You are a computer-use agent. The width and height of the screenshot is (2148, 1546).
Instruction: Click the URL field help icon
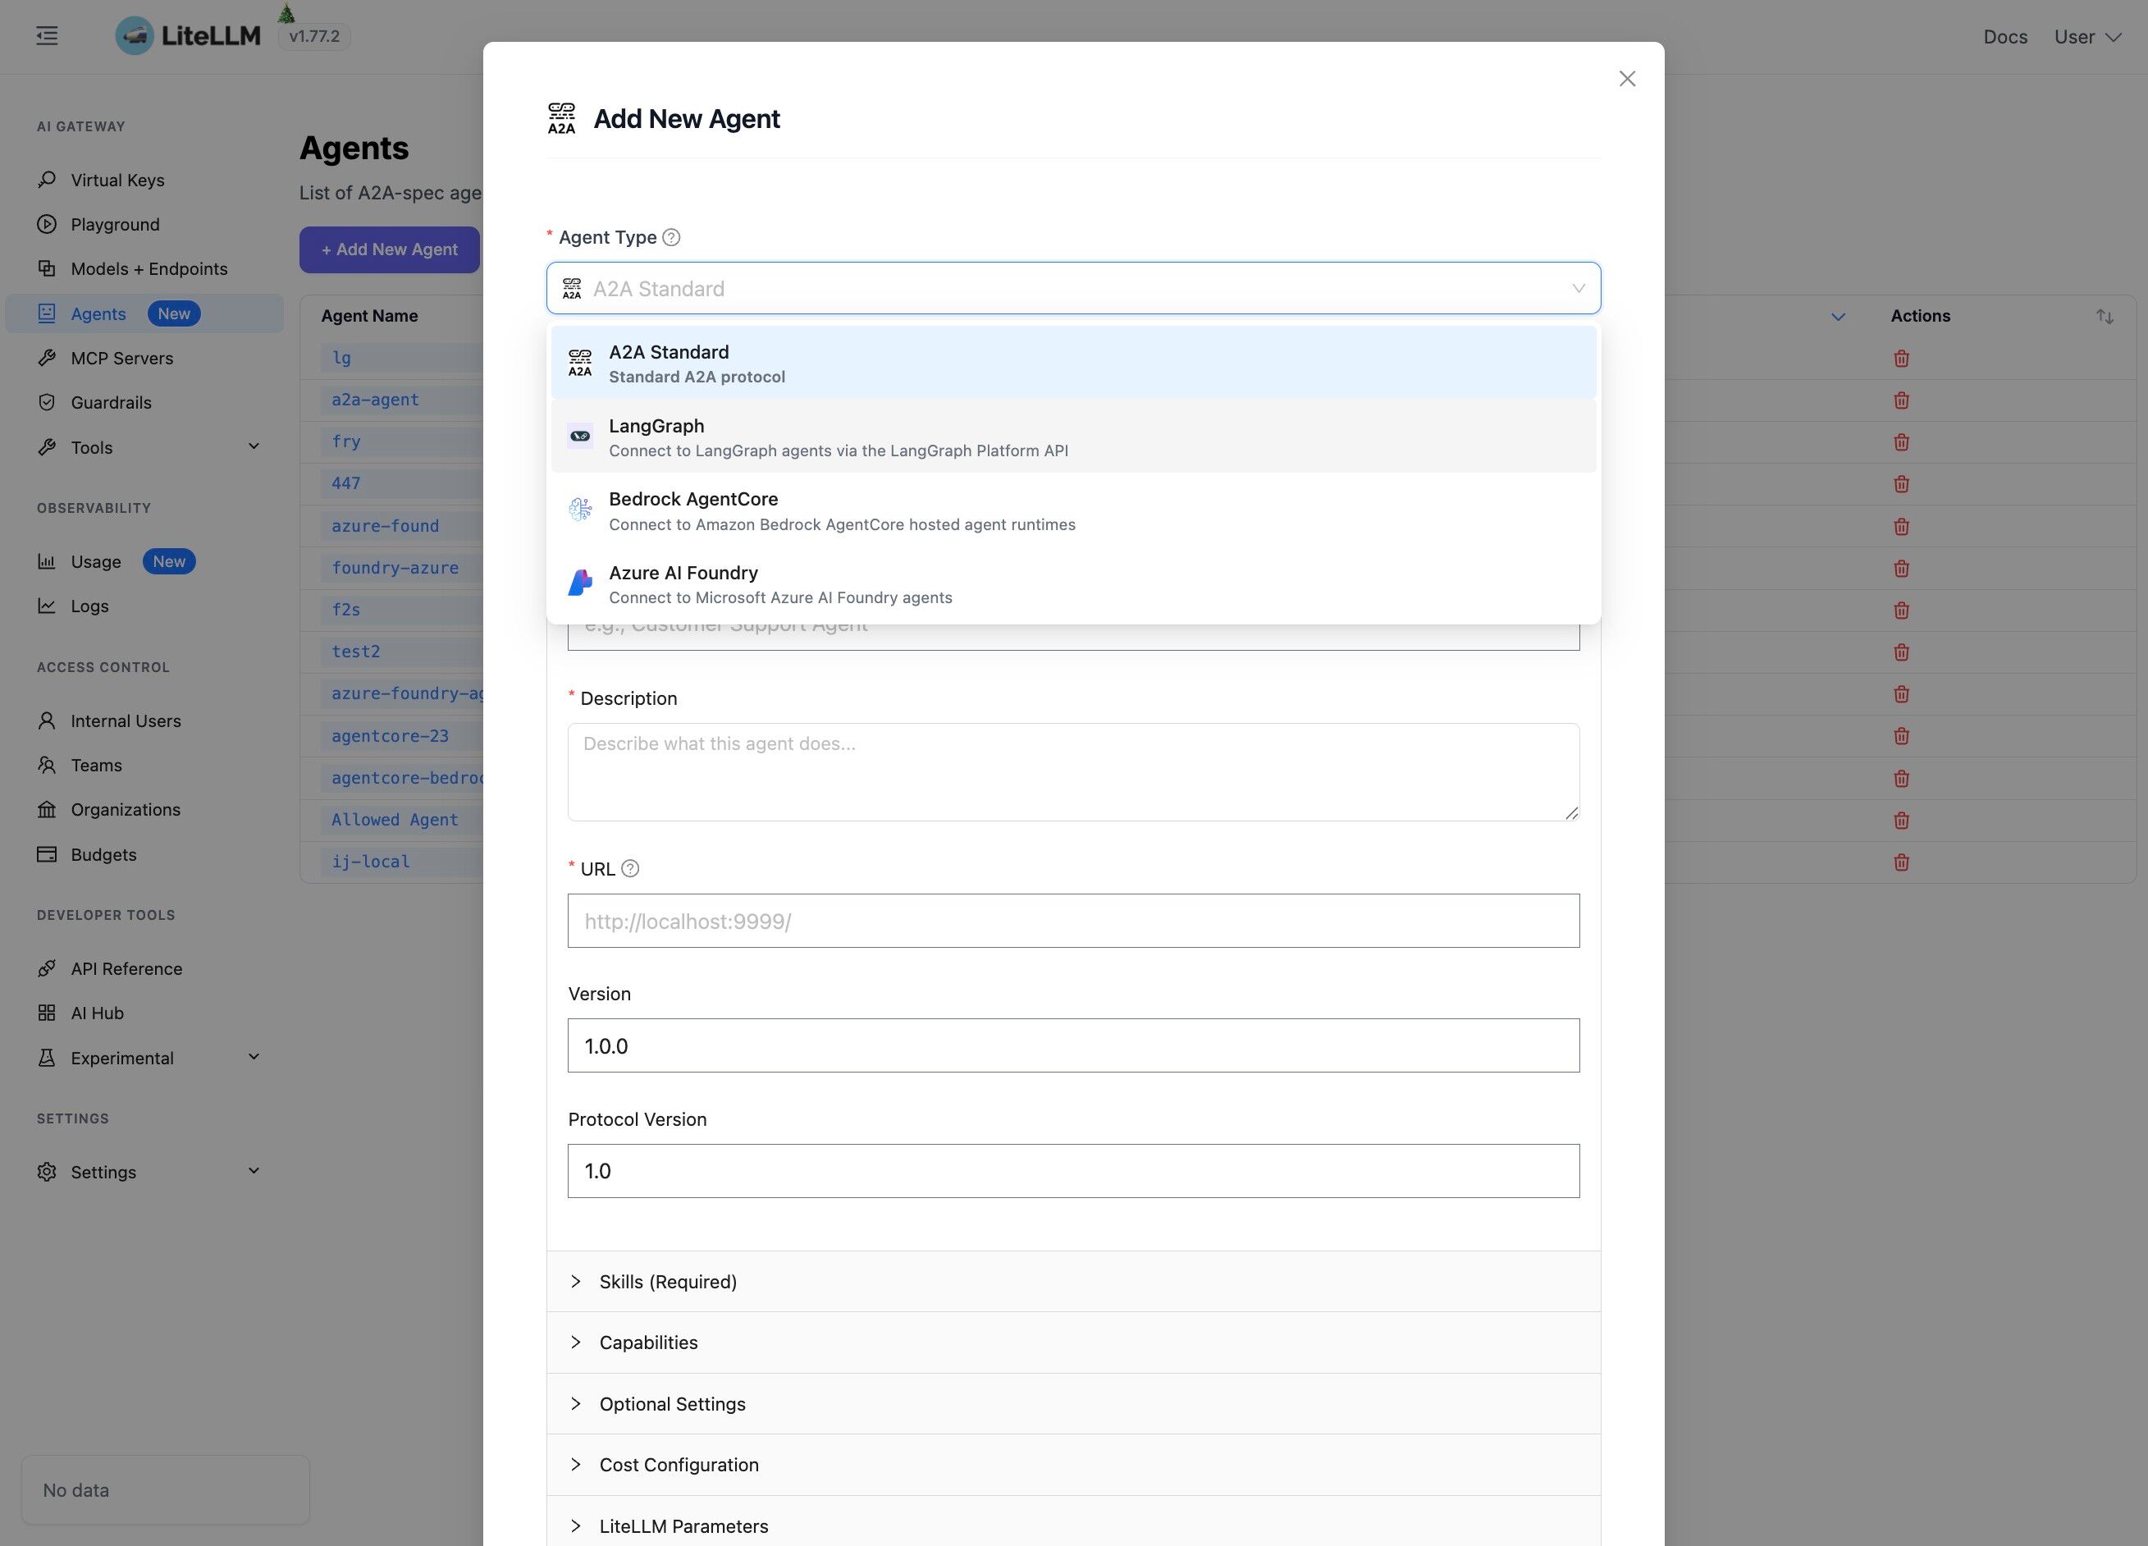pos(630,869)
